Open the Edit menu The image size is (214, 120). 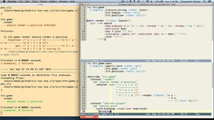tap(27, 1)
